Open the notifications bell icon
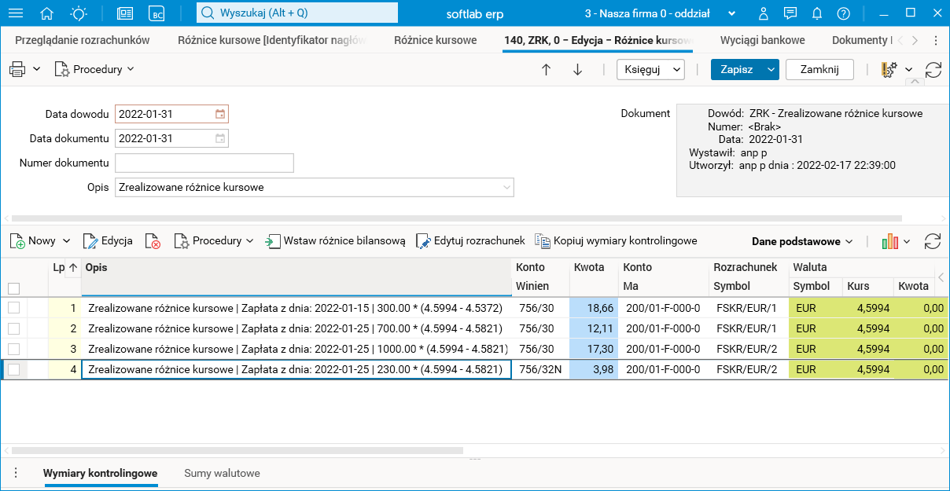Screen dimensions: 950x491 point(817,13)
